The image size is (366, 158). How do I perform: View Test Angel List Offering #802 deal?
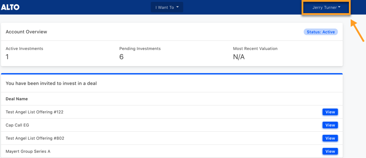click(330, 138)
